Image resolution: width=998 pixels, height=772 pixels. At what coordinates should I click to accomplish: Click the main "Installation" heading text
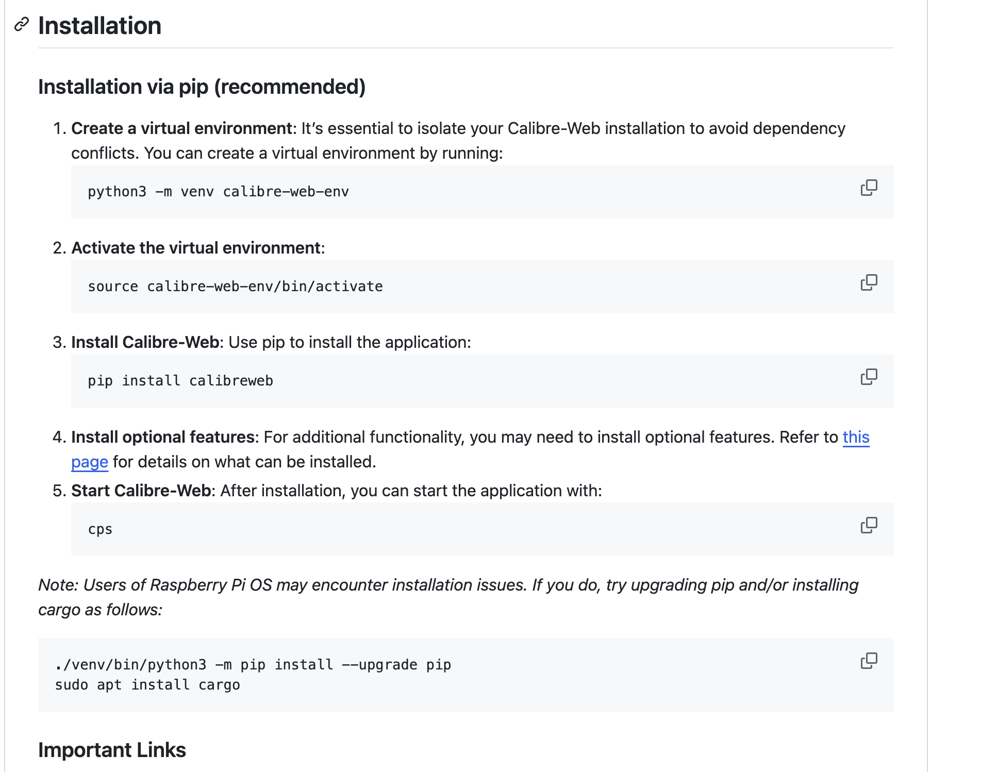click(99, 26)
